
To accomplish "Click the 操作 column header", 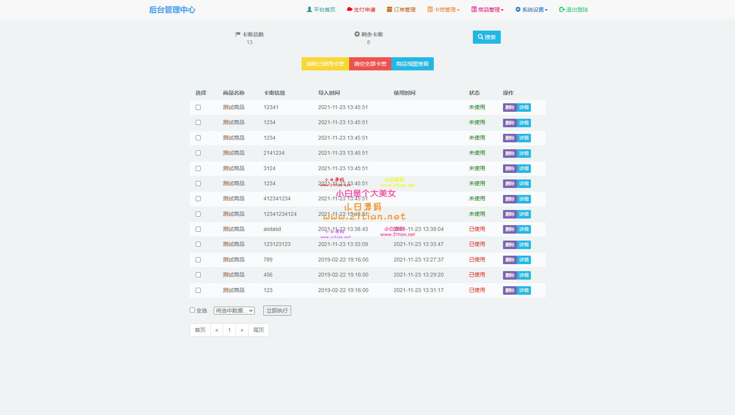I will pos(508,93).
